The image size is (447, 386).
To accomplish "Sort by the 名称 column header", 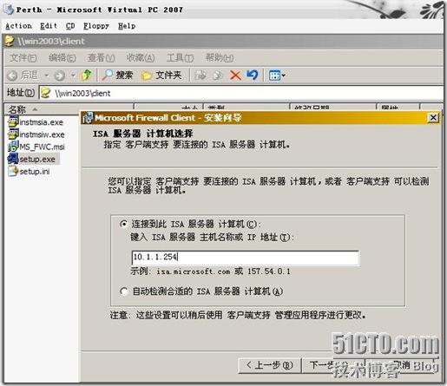I will pyautogui.click(x=69, y=109).
